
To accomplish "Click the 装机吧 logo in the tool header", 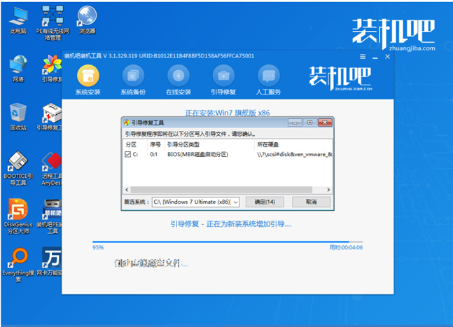I will point(340,78).
